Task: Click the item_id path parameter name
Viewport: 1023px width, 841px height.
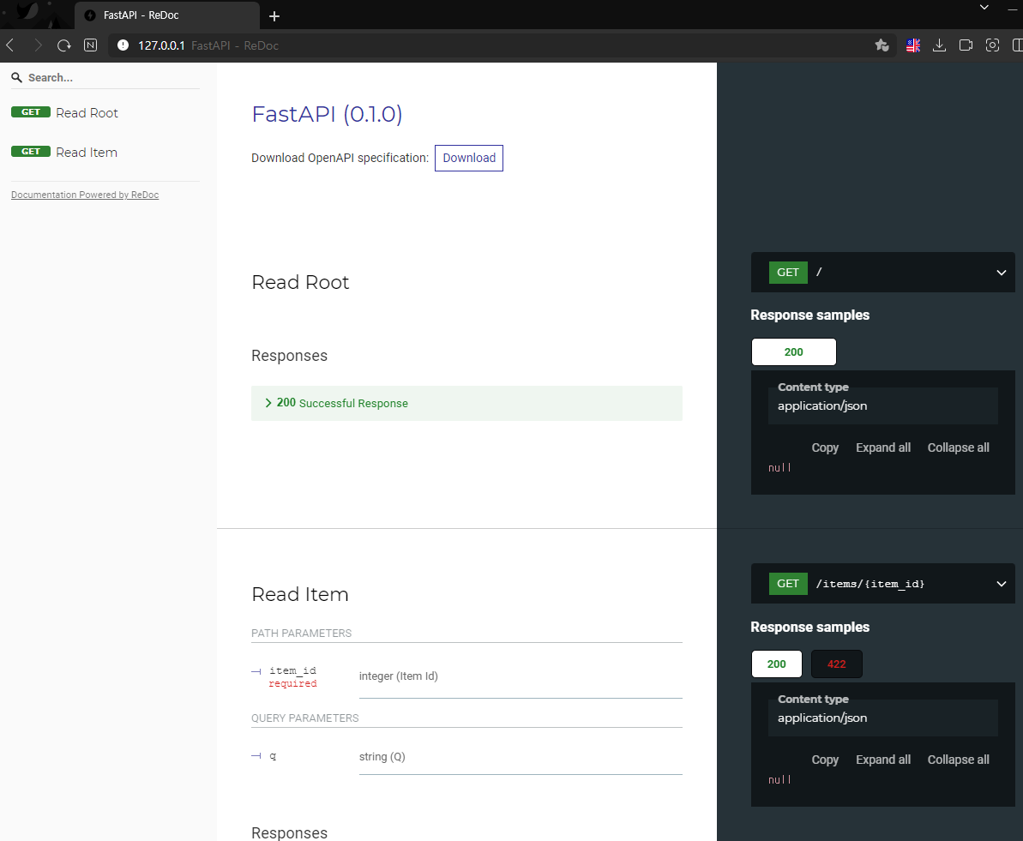Action: point(292,670)
